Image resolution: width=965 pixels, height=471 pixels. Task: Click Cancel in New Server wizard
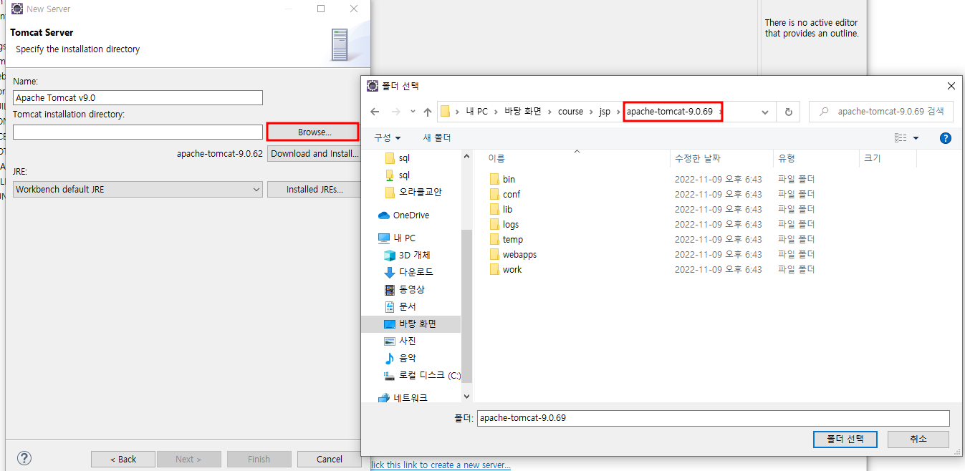(330, 459)
